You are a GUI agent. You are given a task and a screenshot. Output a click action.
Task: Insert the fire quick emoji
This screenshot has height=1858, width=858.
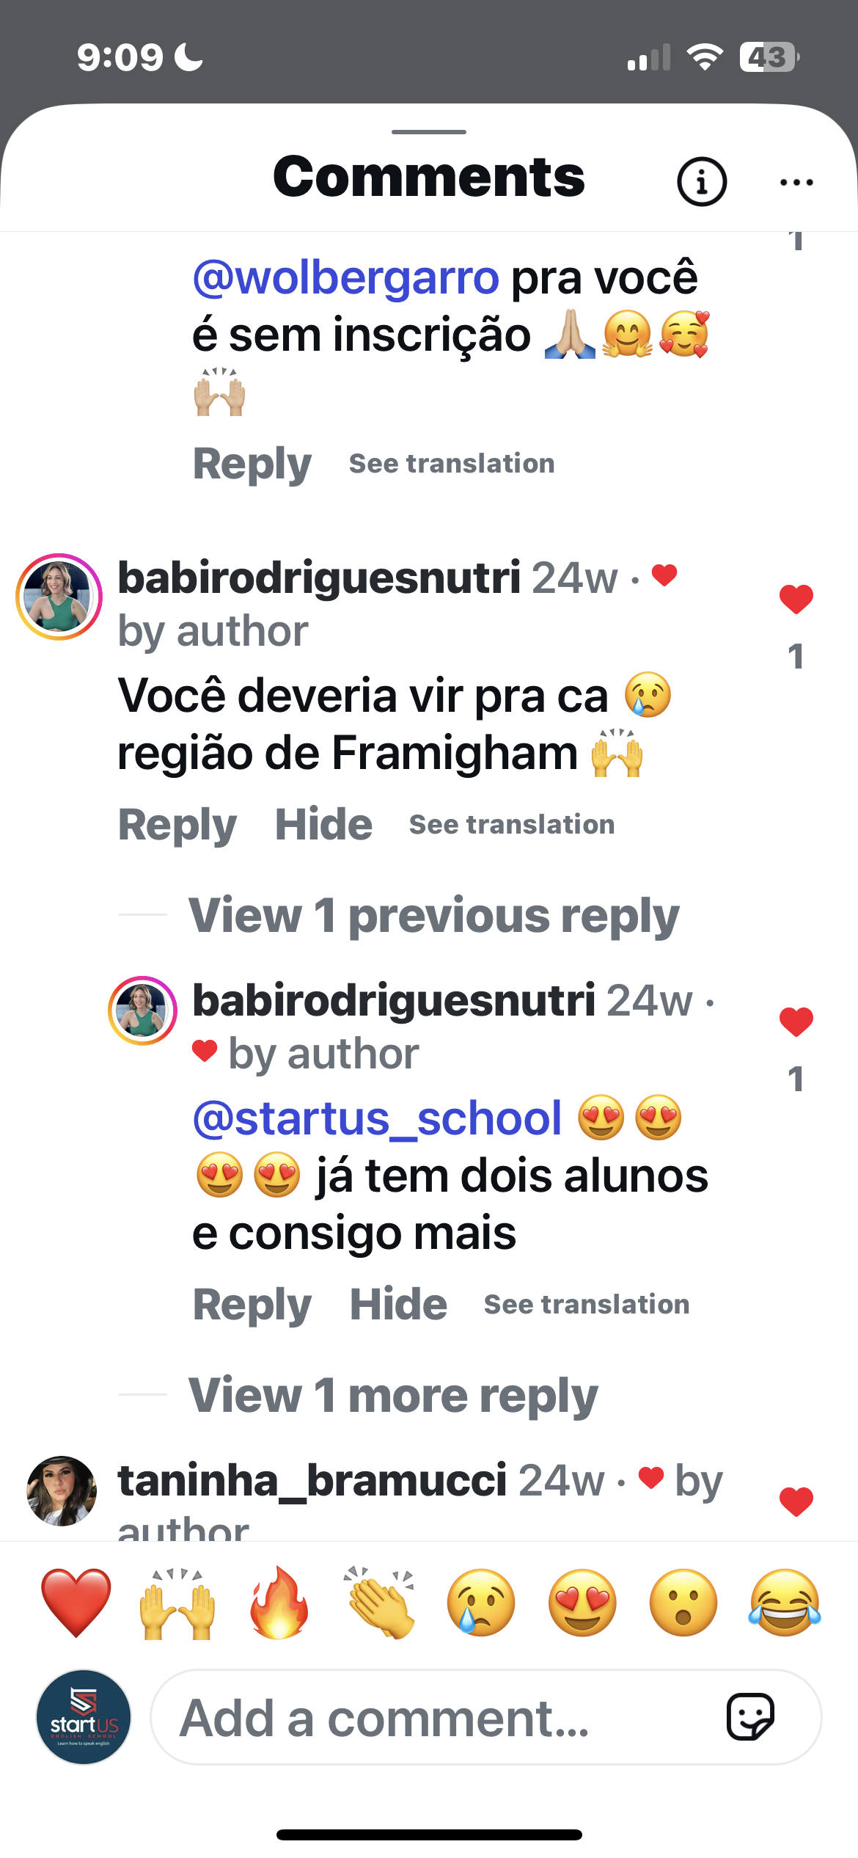(x=279, y=1603)
